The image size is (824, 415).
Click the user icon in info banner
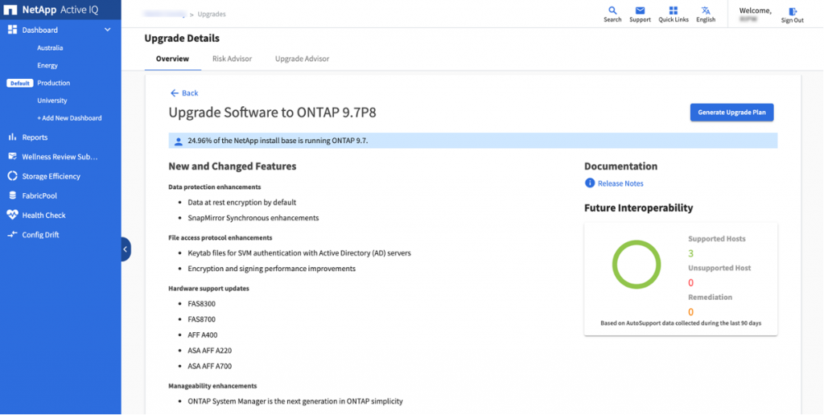[x=179, y=141]
